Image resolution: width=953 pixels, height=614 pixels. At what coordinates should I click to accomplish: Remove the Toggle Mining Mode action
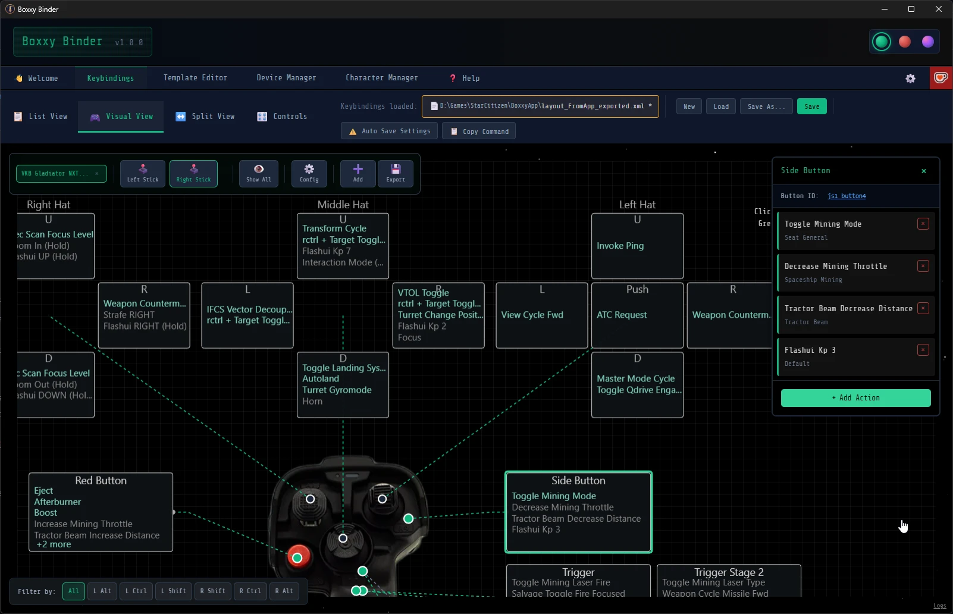(923, 224)
